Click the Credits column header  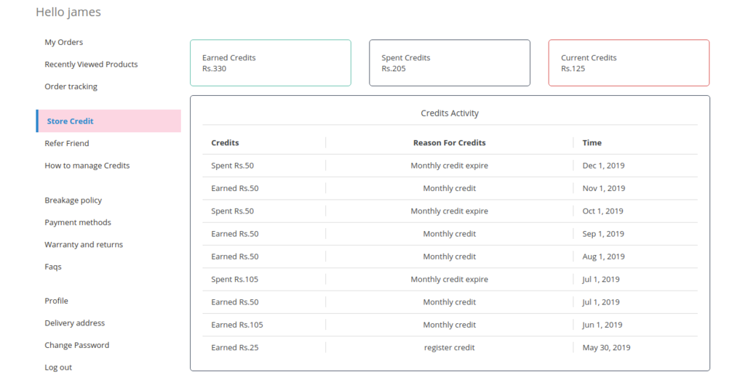226,142
